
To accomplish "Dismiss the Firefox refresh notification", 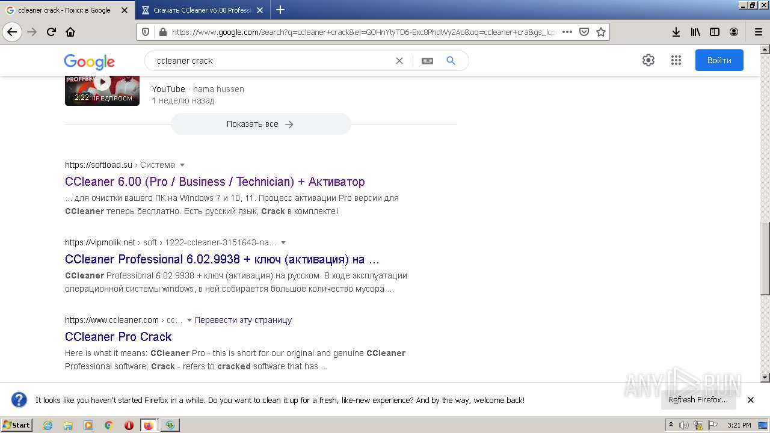I will coord(750,400).
